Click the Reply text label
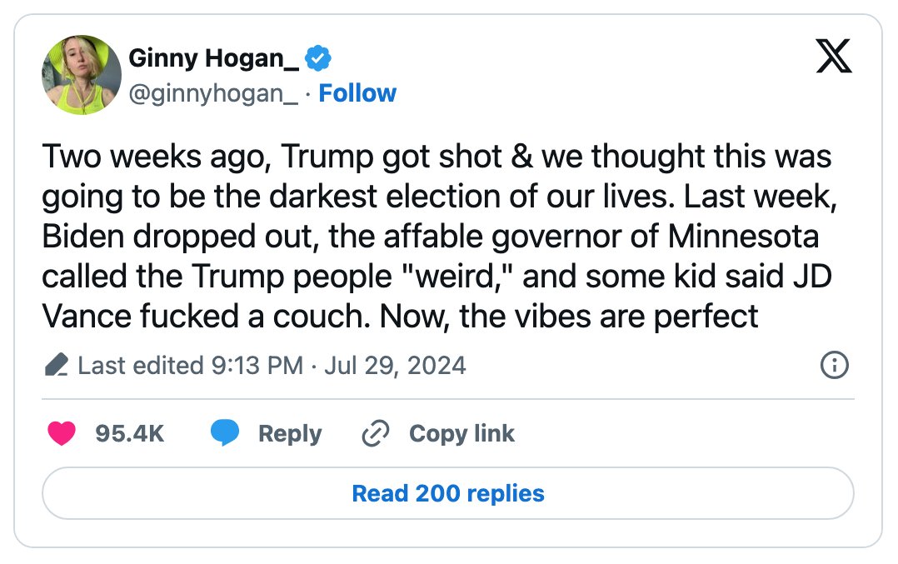The height and width of the screenshot is (564, 898). point(290,434)
